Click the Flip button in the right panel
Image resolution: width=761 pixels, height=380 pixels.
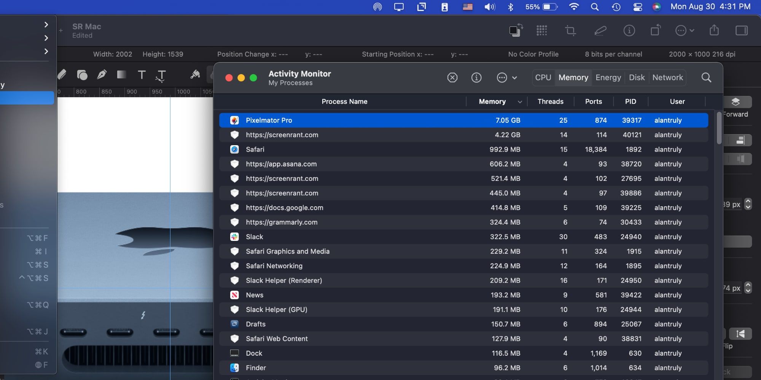[x=741, y=334]
